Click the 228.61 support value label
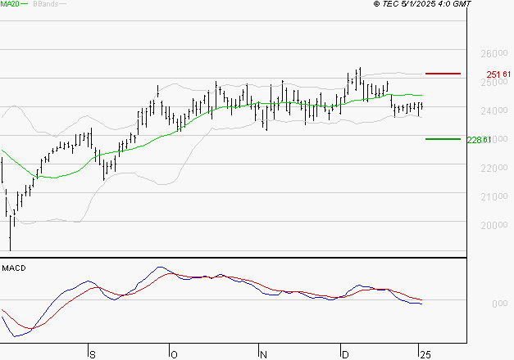 point(478,140)
